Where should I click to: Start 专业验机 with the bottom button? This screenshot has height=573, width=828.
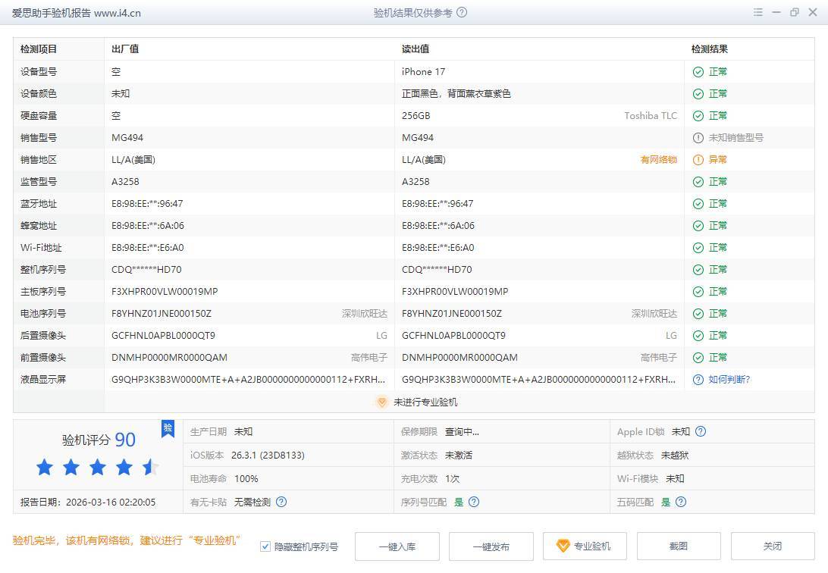584,546
